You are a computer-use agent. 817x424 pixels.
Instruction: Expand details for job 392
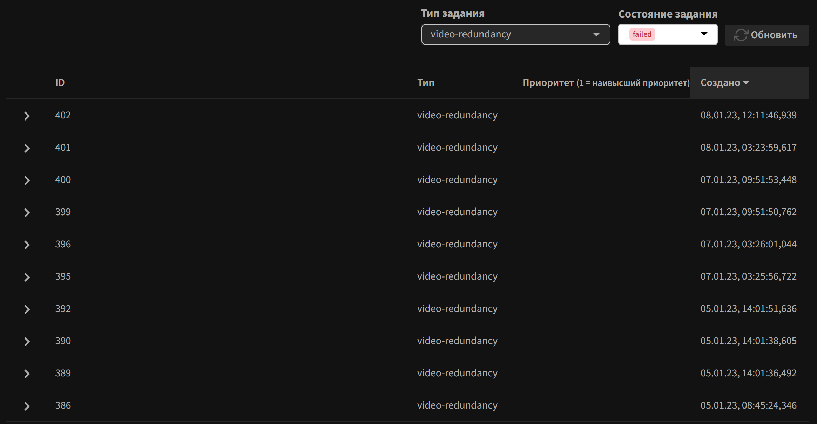[27, 309]
